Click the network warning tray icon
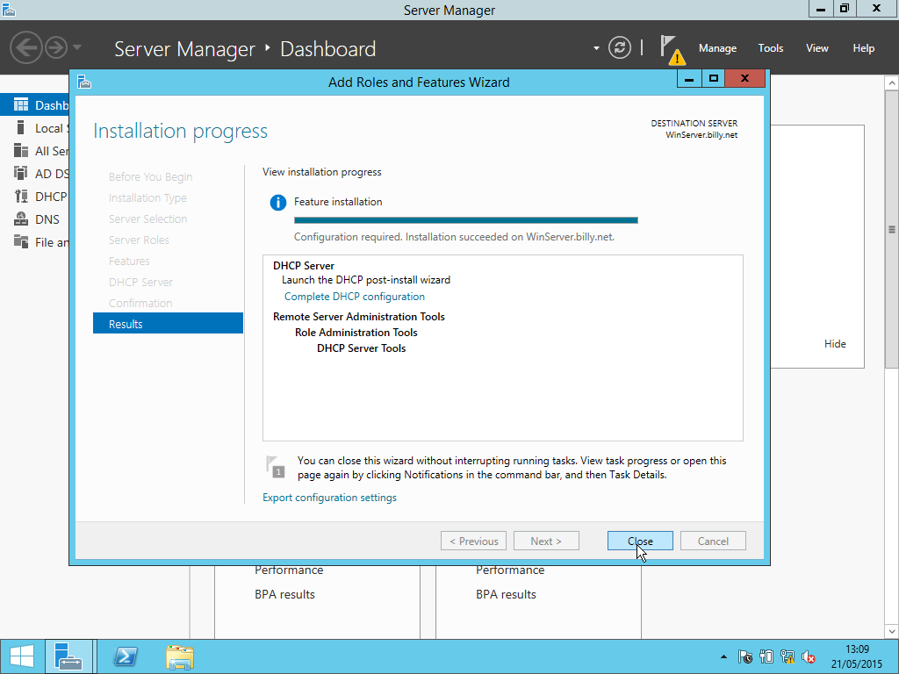The height and width of the screenshot is (674, 899). [788, 656]
